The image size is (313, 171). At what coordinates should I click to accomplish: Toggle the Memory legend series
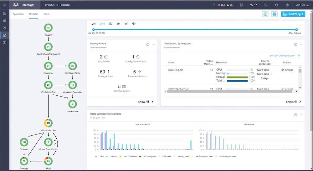pos(112,156)
